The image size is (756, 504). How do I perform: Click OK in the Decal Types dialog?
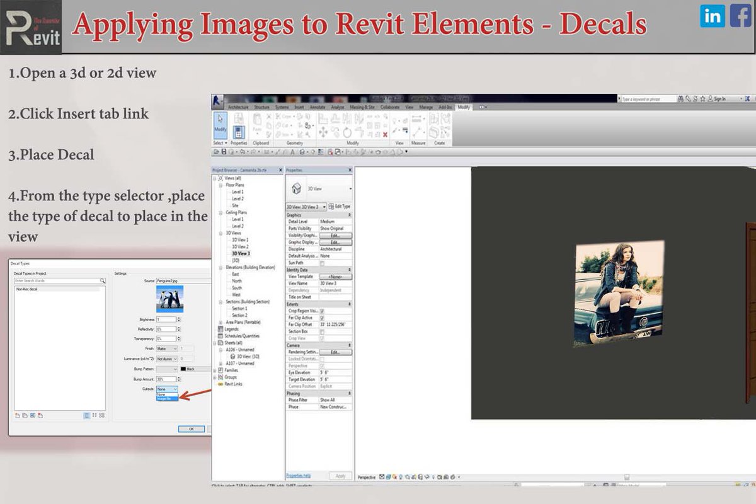pyautogui.click(x=191, y=428)
